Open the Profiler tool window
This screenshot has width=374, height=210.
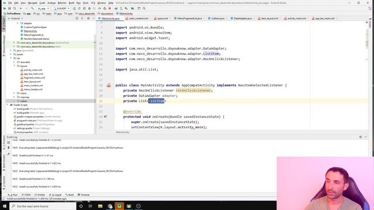pos(40,195)
